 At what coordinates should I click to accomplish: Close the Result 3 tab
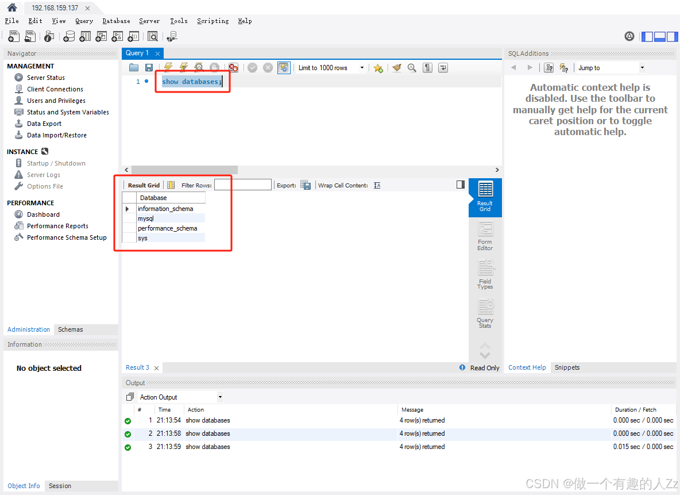point(157,368)
